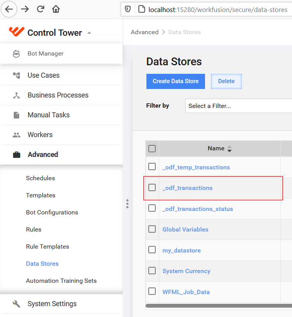Click the Create Data Store button
The width and height of the screenshot is (292, 317).
click(176, 81)
